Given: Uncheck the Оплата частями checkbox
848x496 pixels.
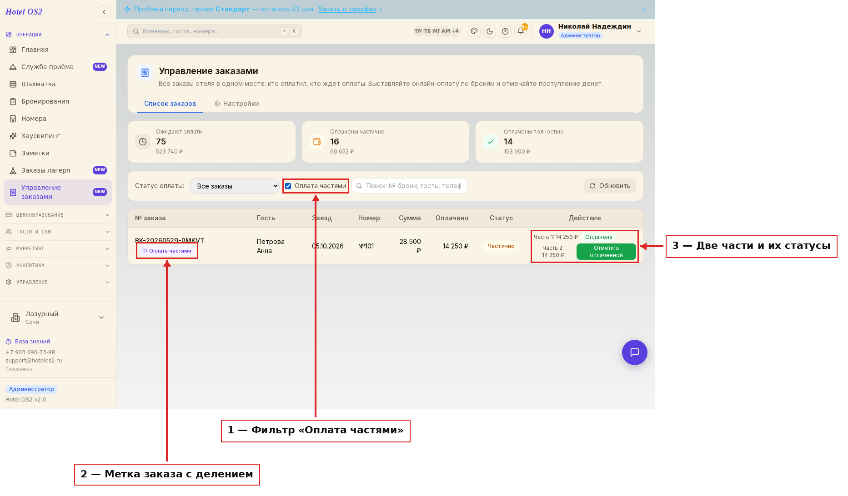Looking at the screenshot, I should [x=288, y=186].
